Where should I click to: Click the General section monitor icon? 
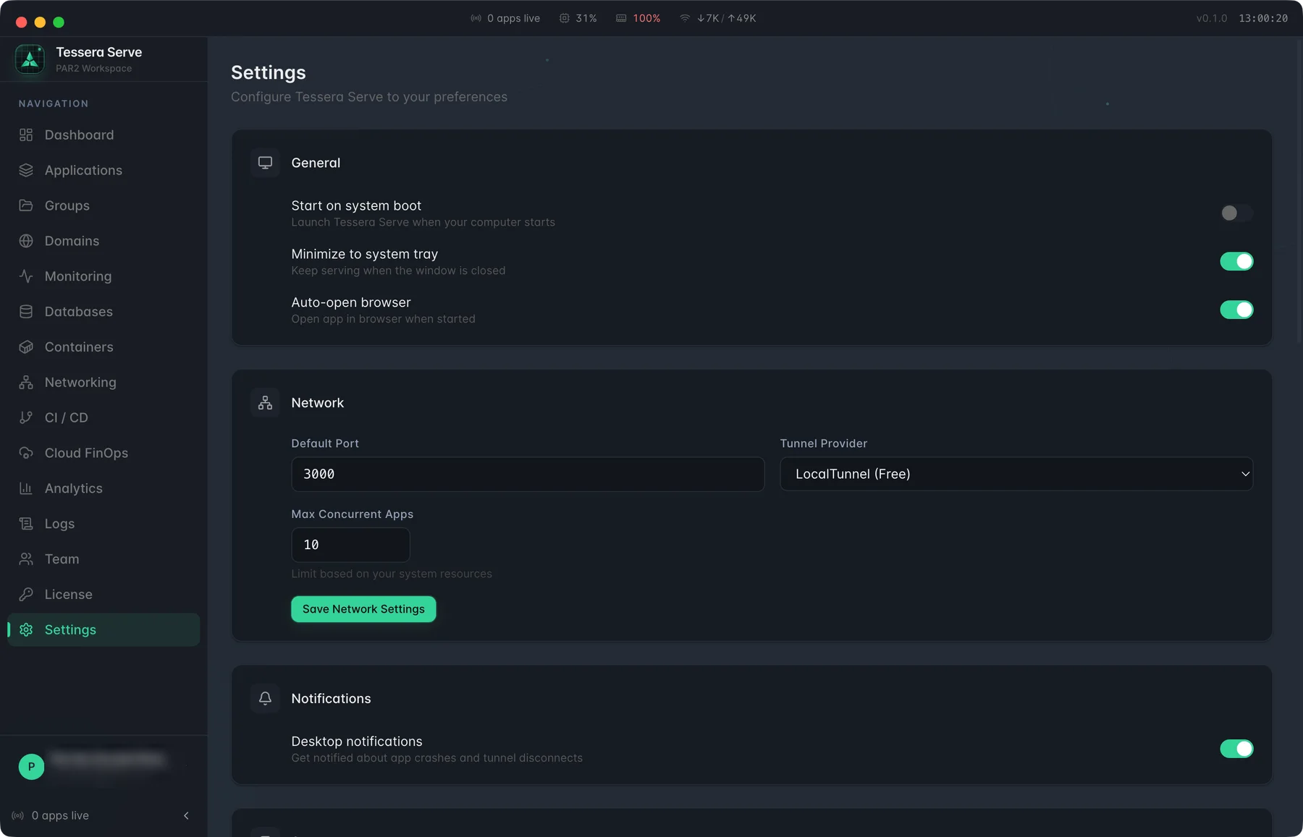pyautogui.click(x=265, y=163)
